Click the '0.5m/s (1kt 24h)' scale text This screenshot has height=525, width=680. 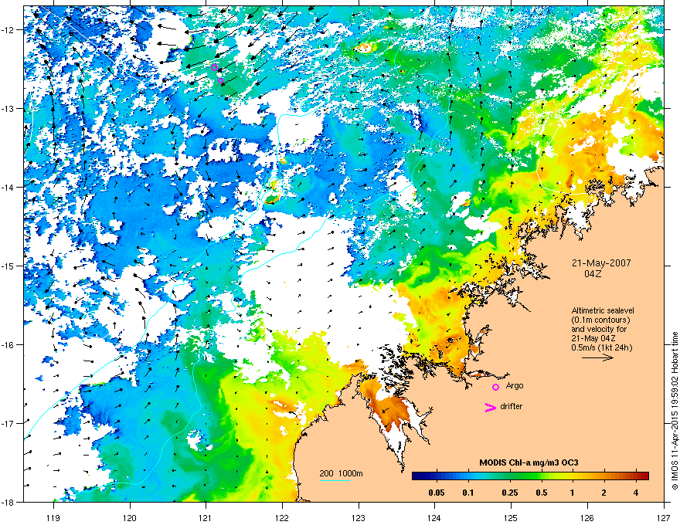(601, 347)
